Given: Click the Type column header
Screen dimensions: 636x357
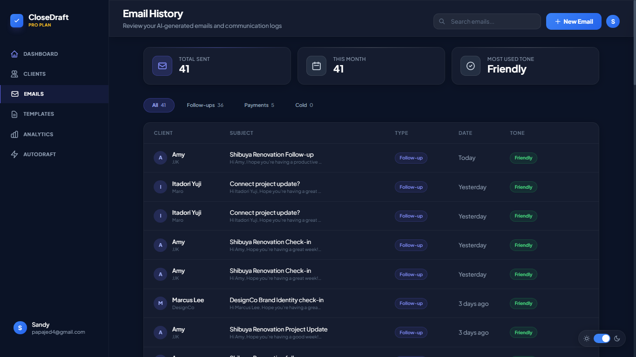Looking at the screenshot, I should pos(401,133).
